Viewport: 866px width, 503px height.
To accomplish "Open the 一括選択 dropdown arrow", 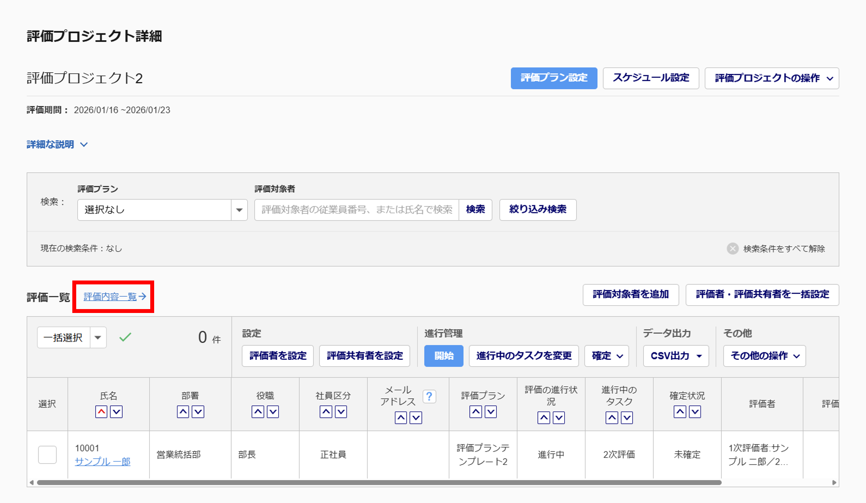I will pos(98,338).
